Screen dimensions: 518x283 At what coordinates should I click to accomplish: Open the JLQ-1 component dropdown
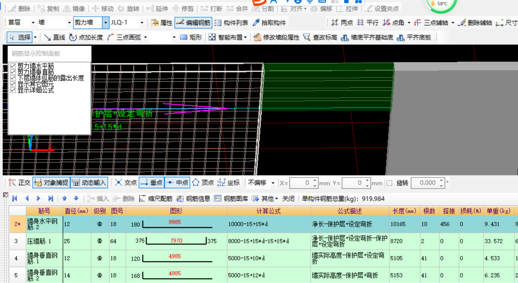tap(142, 23)
